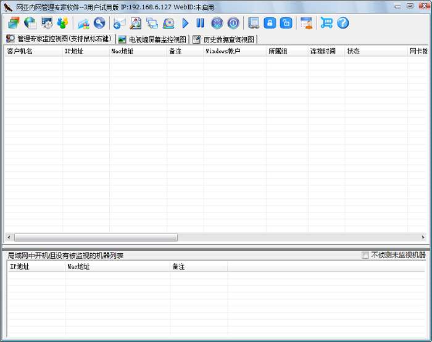This screenshot has width=432, height=342.
Task: Click the round blue restart asterisk icon
Action: tap(217, 23)
